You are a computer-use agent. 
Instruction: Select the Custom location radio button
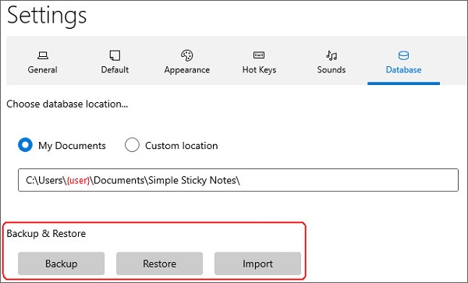tap(132, 145)
